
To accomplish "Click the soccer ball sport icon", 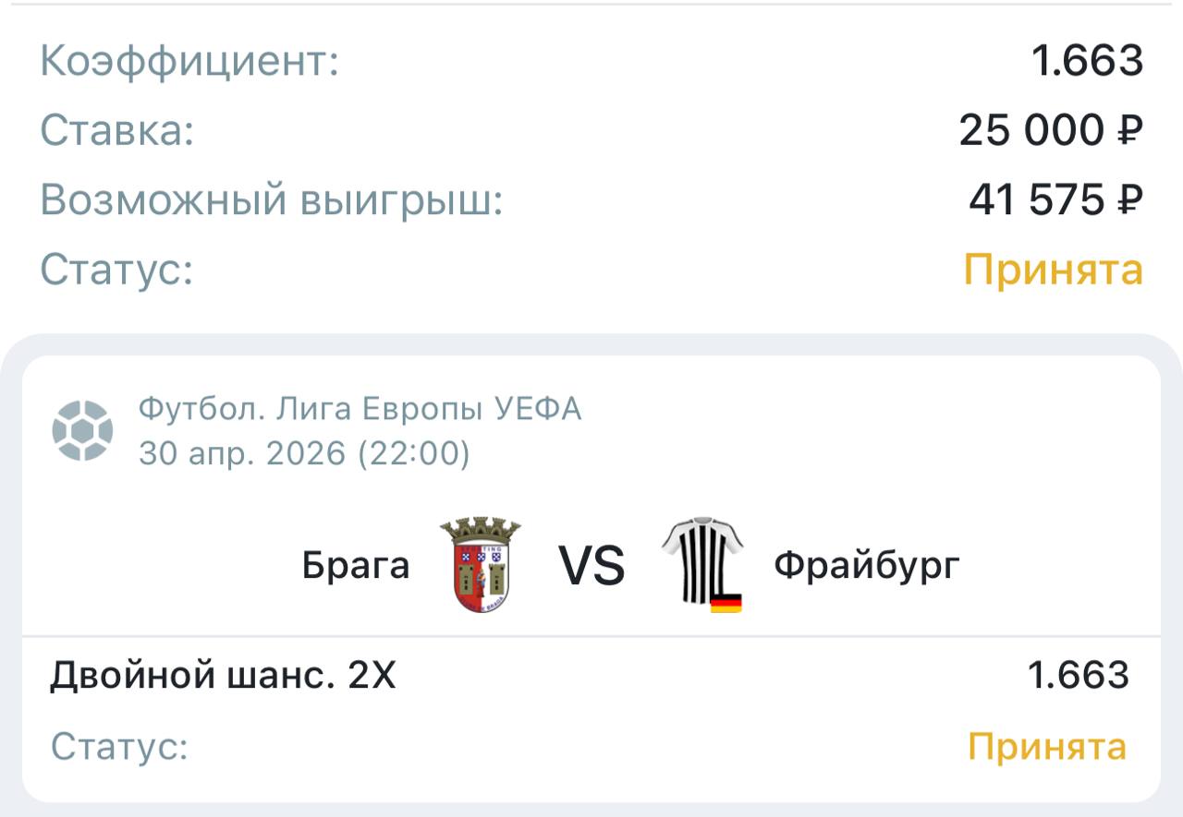I will (x=83, y=430).
